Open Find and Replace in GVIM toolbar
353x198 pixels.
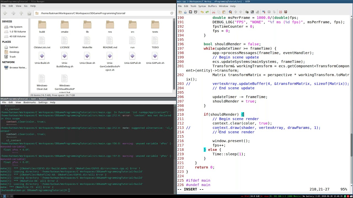tap(230, 12)
